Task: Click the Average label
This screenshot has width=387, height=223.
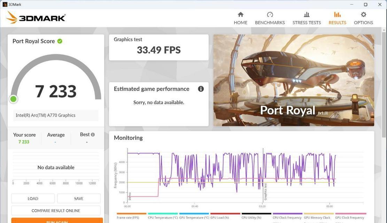Action: pyautogui.click(x=56, y=135)
